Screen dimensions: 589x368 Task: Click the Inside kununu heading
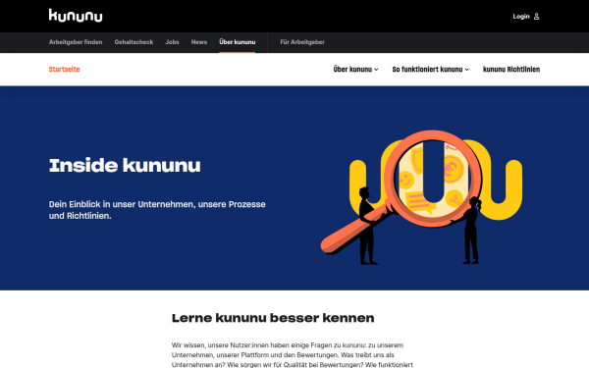pyautogui.click(x=125, y=165)
